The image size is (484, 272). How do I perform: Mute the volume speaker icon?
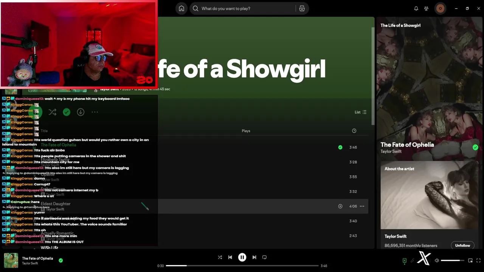pyautogui.click(x=437, y=261)
